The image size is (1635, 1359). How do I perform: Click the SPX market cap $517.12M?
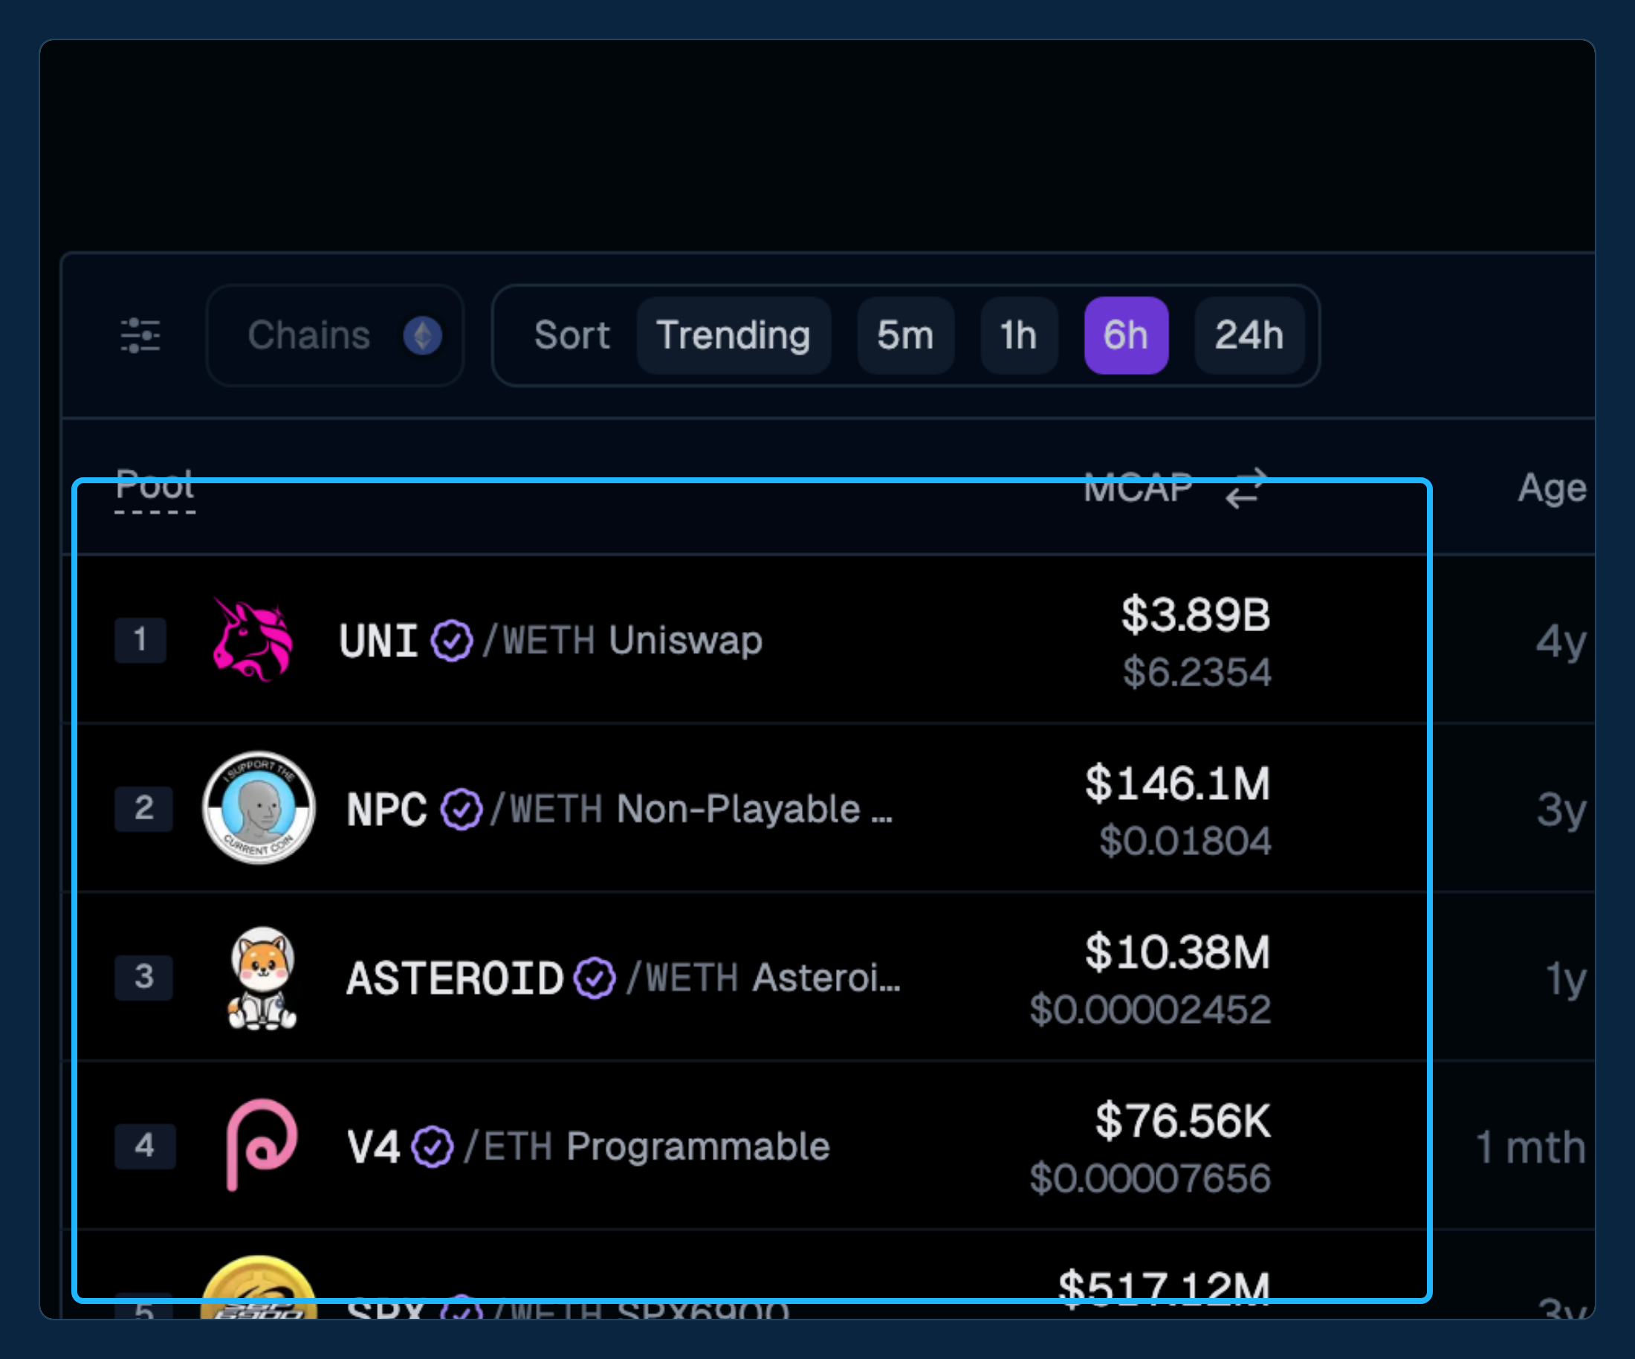coord(1164,1289)
